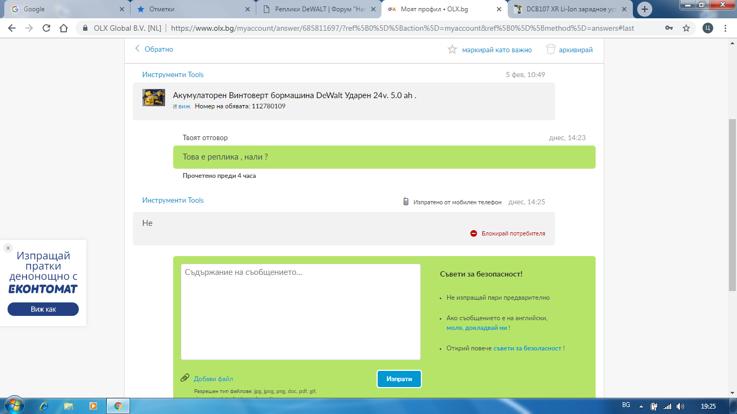The image size is (737, 414).
Task: Click the red block user icon
Action: [474, 233]
